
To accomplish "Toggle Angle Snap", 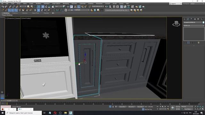I will point(79,6).
